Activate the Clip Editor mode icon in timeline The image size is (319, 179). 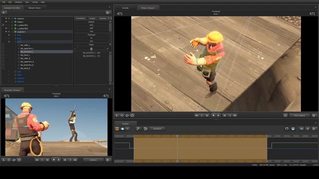tap(117, 129)
